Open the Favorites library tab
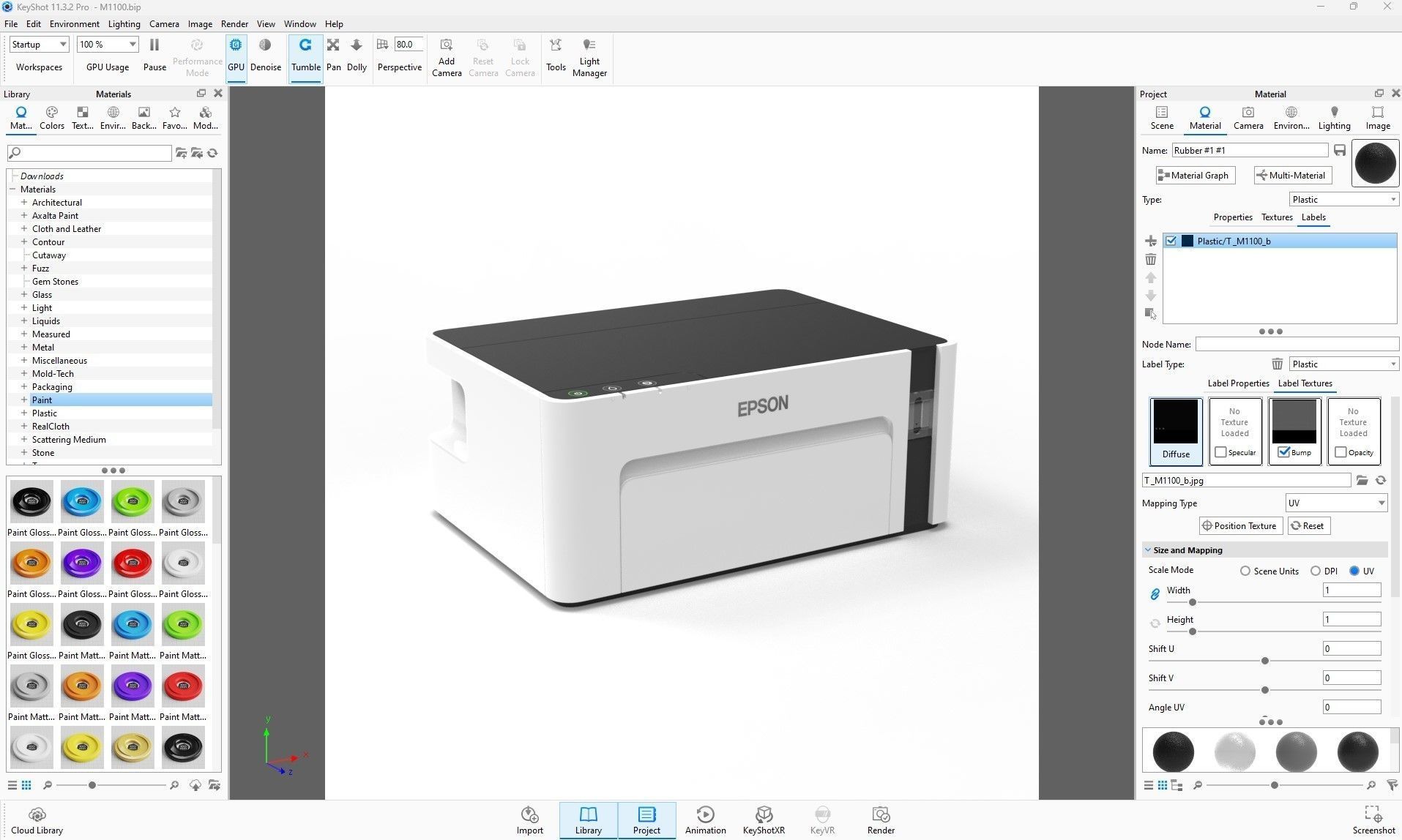Viewport: 1402px width, 840px height. (174, 118)
